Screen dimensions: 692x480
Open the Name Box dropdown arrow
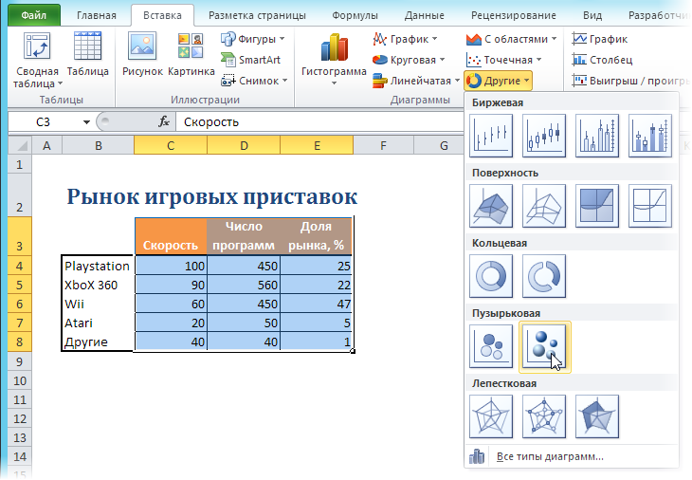coord(86,122)
